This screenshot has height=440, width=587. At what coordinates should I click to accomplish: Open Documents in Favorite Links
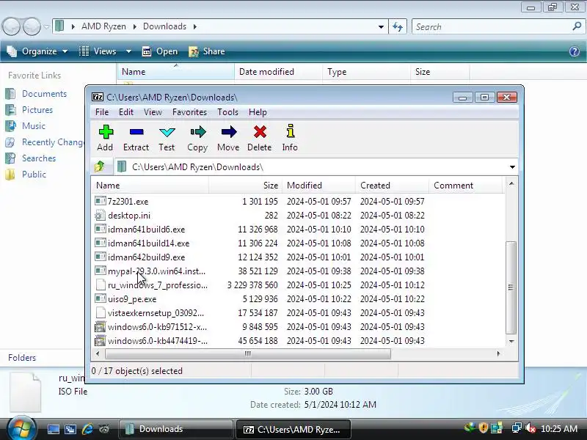[44, 94]
